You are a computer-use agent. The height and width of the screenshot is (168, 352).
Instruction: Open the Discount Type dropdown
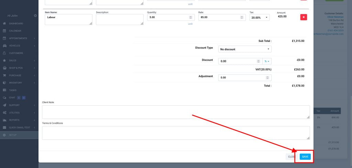point(245,49)
